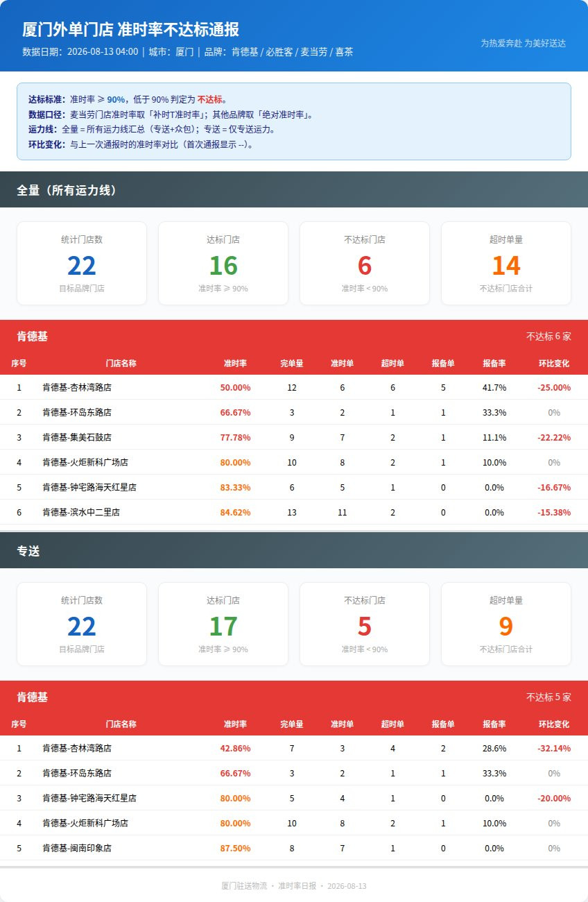
Task: Click the 报备率 column header in 全量 table
Action: (x=494, y=363)
